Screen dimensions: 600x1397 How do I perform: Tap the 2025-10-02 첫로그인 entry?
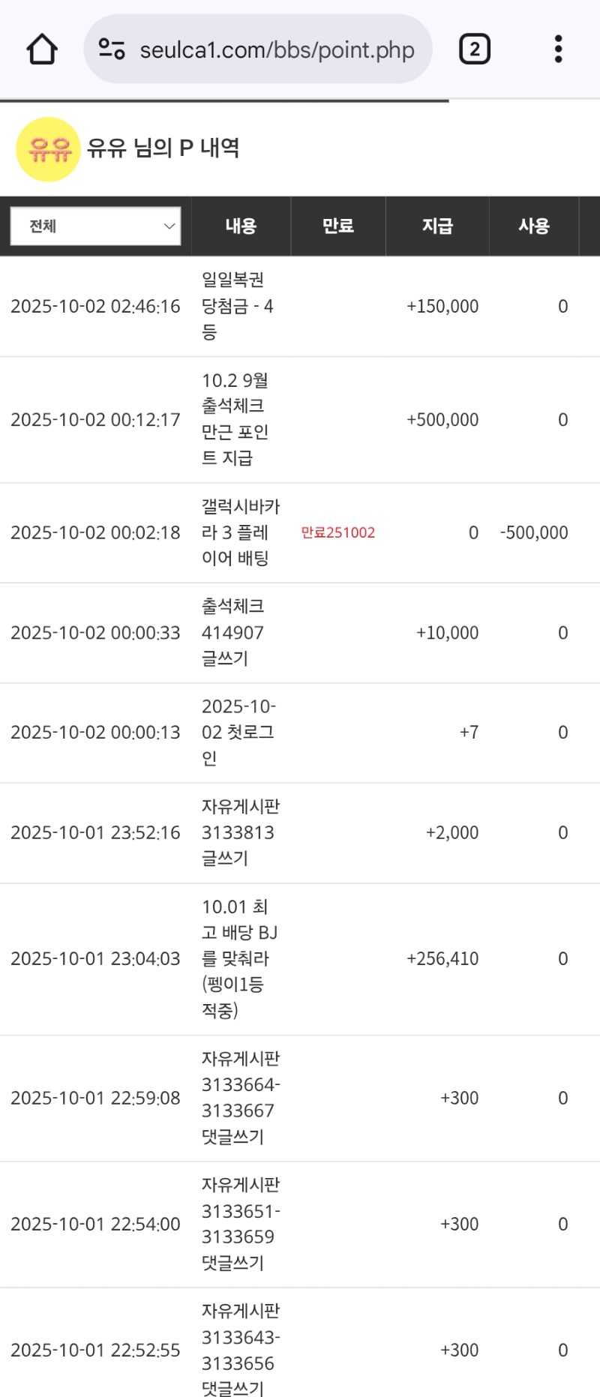pyautogui.click(x=238, y=732)
